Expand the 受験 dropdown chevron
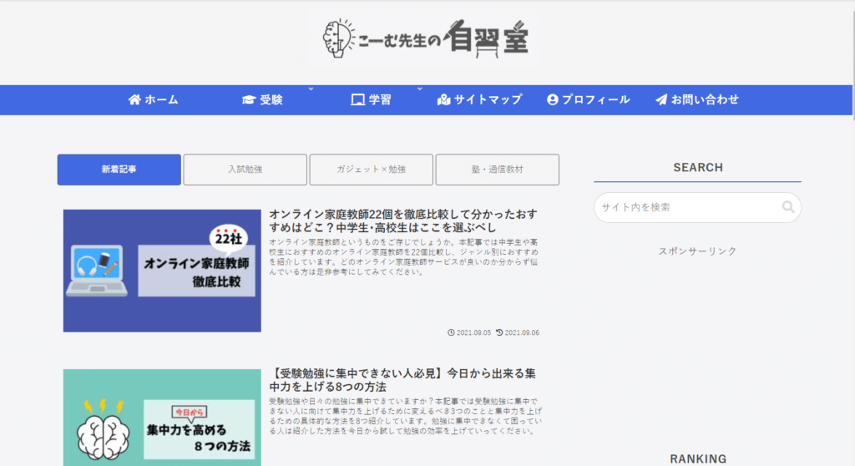Viewport: 855px width, 466px height. 311,88
